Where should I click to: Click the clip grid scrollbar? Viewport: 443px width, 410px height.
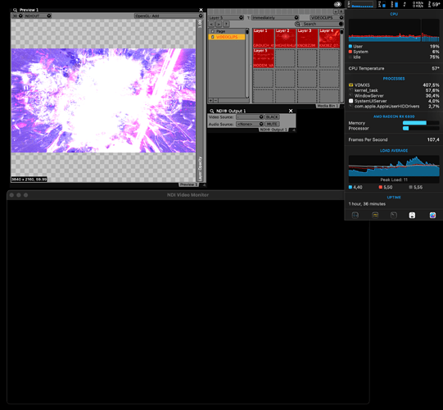click(x=341, y=65)
